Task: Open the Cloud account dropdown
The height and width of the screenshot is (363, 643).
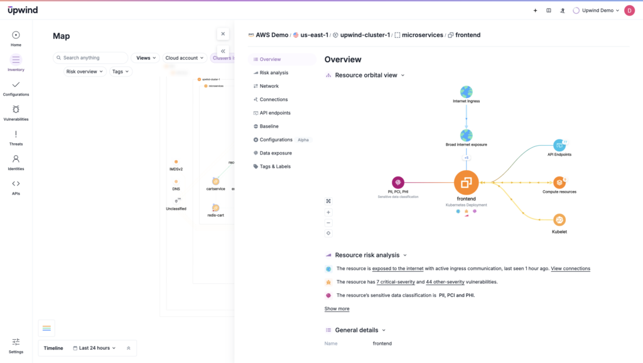Action: [x=185, y=58]
